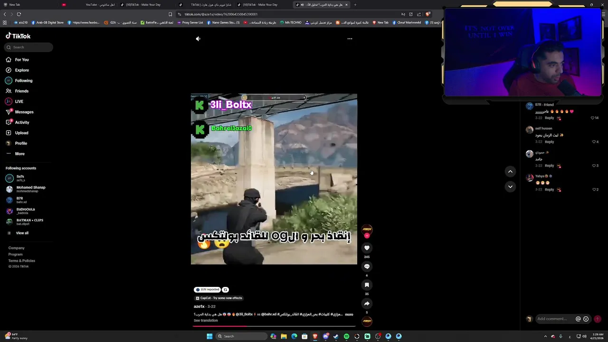
Task: Click the playing video thumbnail
Action: pos(274,179)
